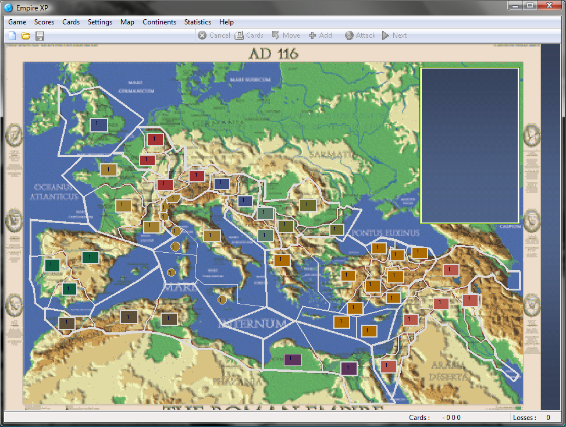Click the Save floppy disk icon
Screen dimensions: 566x427
click(40, 35)
